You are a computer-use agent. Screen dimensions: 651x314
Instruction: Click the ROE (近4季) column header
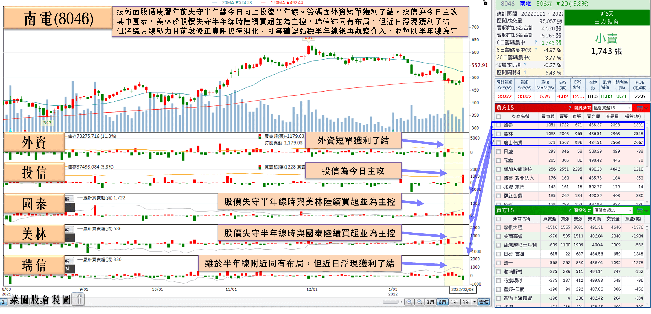[x=640, y=85]
